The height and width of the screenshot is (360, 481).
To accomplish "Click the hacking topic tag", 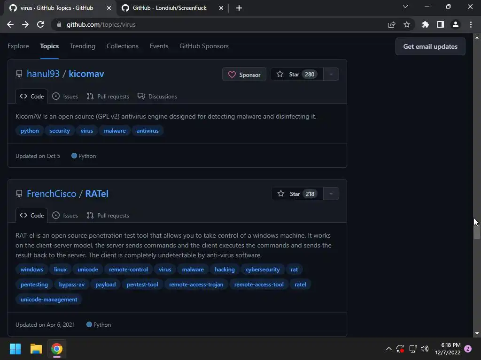I will [x=225, y=270].
